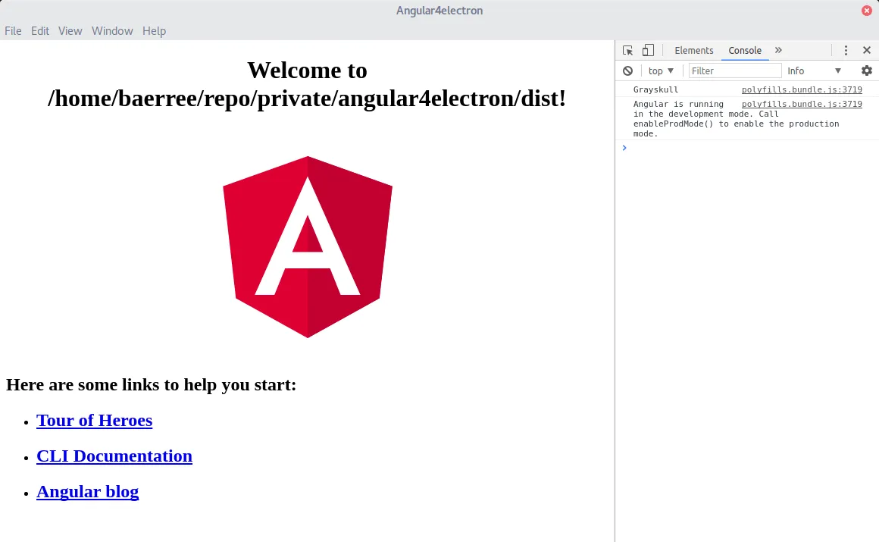Select the Console tab

point(744,50)
